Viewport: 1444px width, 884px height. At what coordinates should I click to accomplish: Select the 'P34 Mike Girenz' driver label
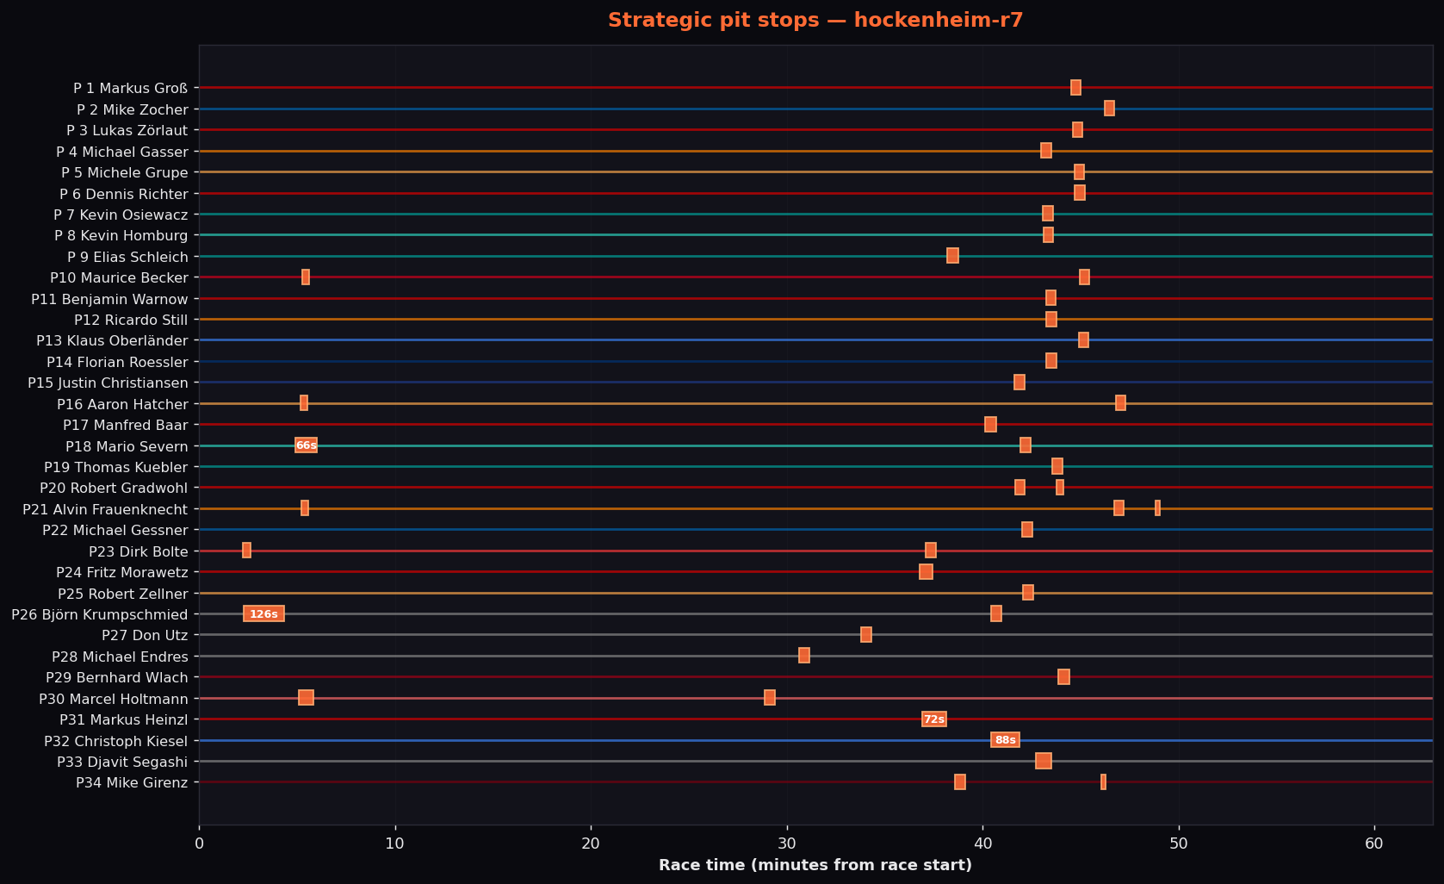[x=132, y=782]
